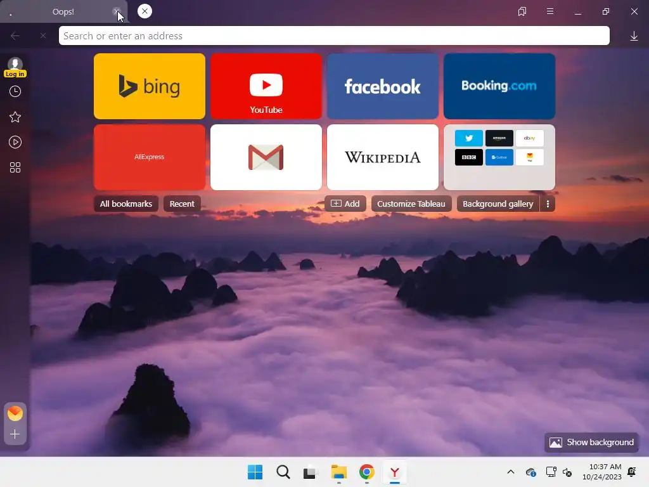Open the video player sidebar icon
This screenshot has height=487, width=649.
click(x=15, y=143)
